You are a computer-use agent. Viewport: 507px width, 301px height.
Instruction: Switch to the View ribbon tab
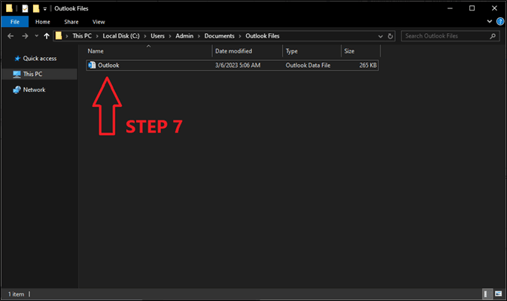click(99, 23)
